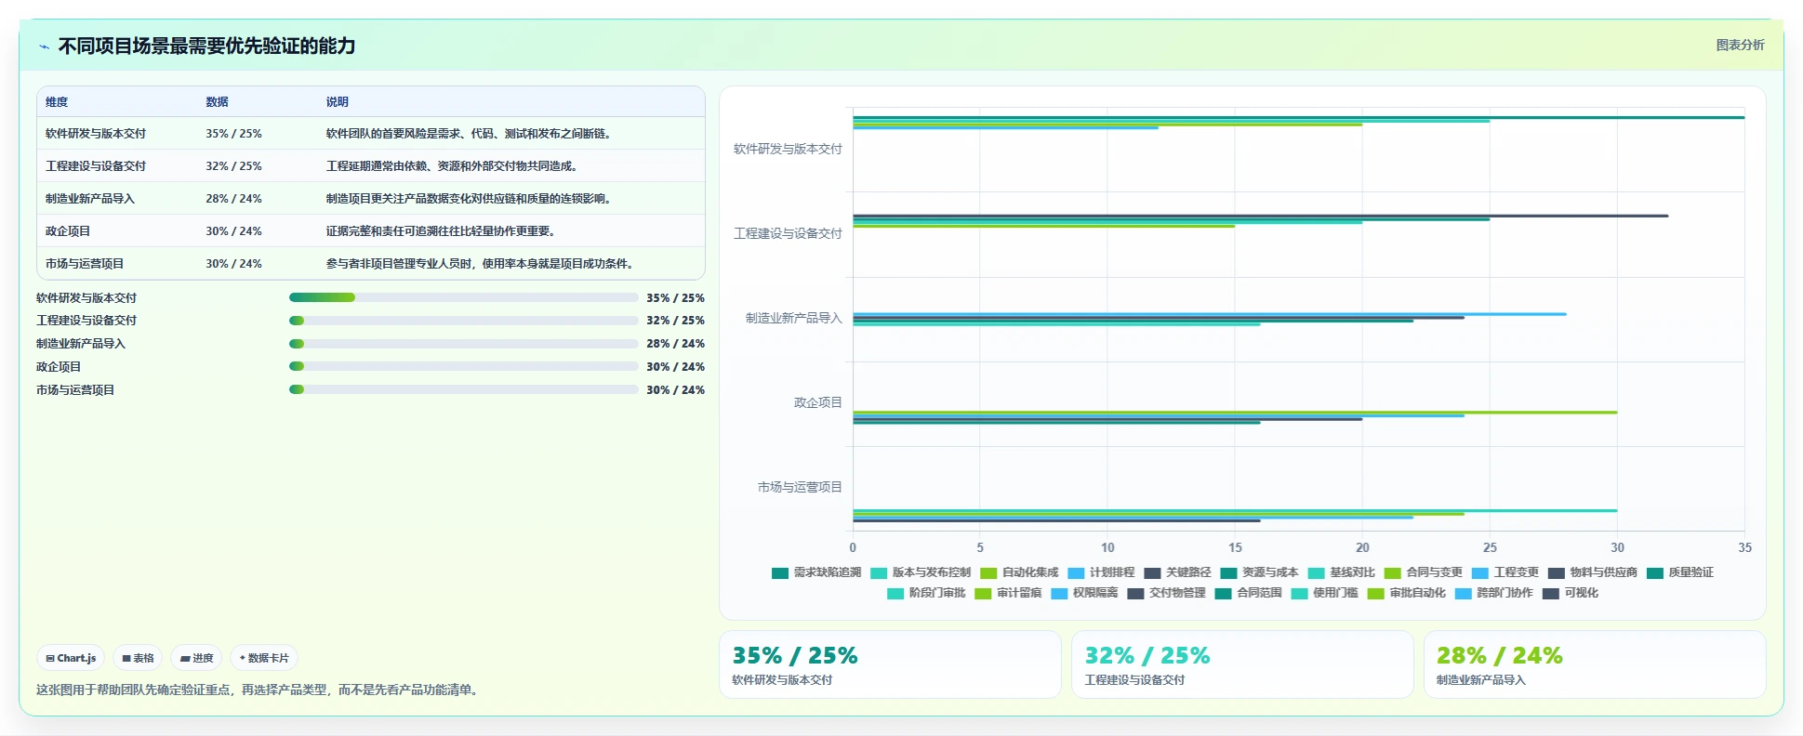Toggle the 资源与成本 legend entry
Image resolution: width=1803 pixels, height=736 pixels.
[1259, 572]
